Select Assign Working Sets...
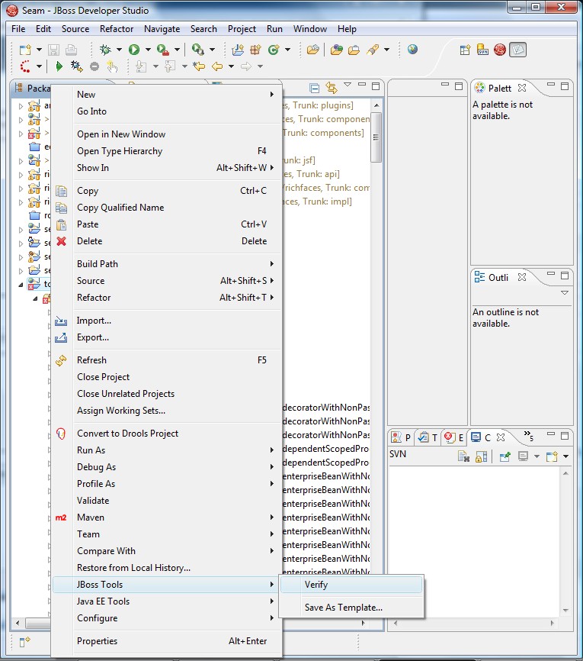 [x=167, y=411]
